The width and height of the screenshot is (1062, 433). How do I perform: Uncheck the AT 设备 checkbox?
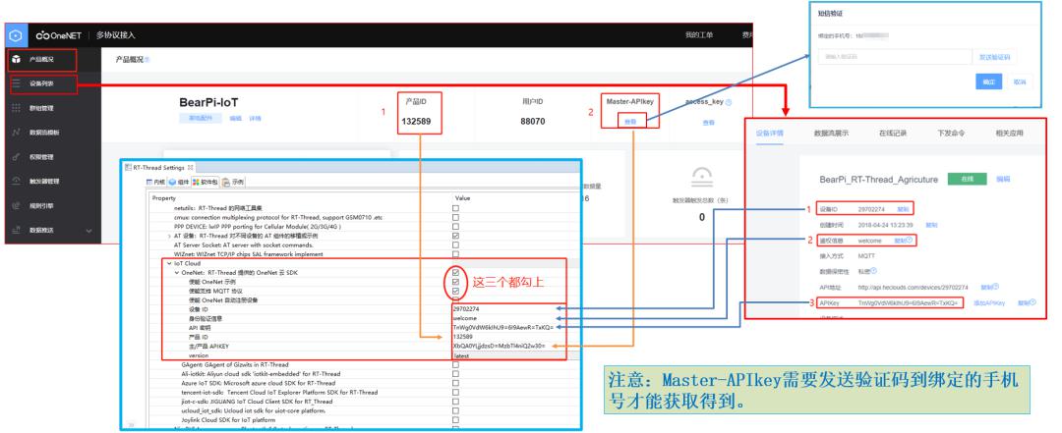point(456,236)
